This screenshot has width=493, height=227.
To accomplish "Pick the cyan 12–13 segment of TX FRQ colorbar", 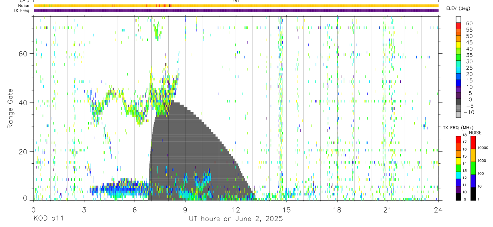I will (x=458, y=175).
